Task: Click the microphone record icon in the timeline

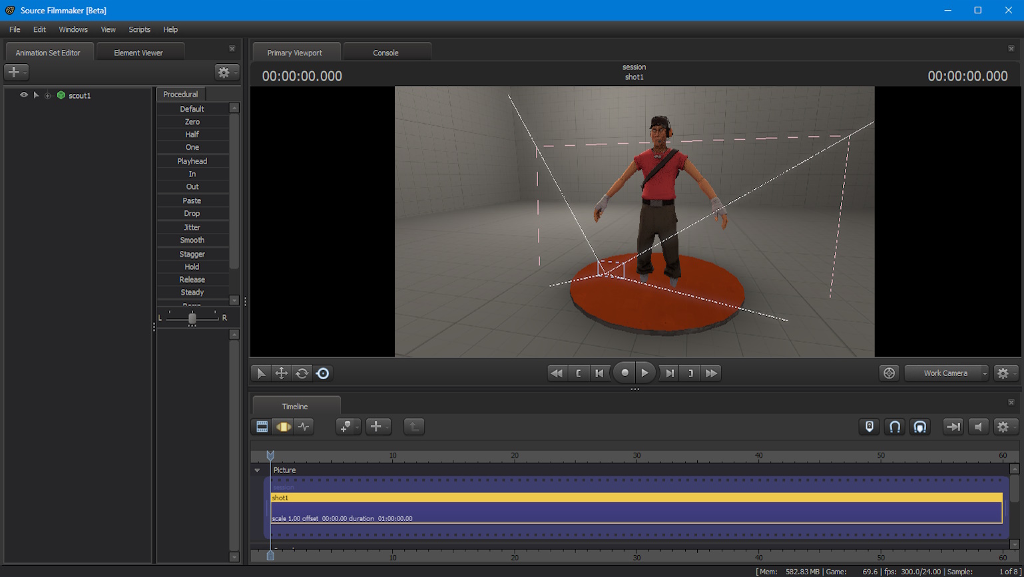Action: [x=868, y=427]
